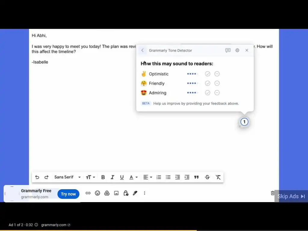Toggle underline formatting
This screenshot has width=308, height=231.
(x=122, y=177)
